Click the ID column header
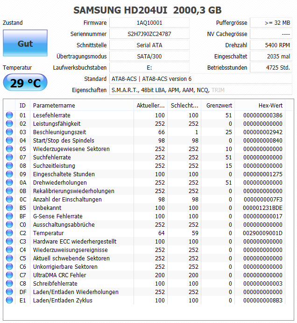This screenshot has height=323, width=297. (x=22, y=106)
